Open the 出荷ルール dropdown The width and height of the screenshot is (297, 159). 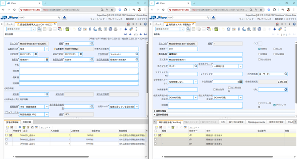(137, 107)
